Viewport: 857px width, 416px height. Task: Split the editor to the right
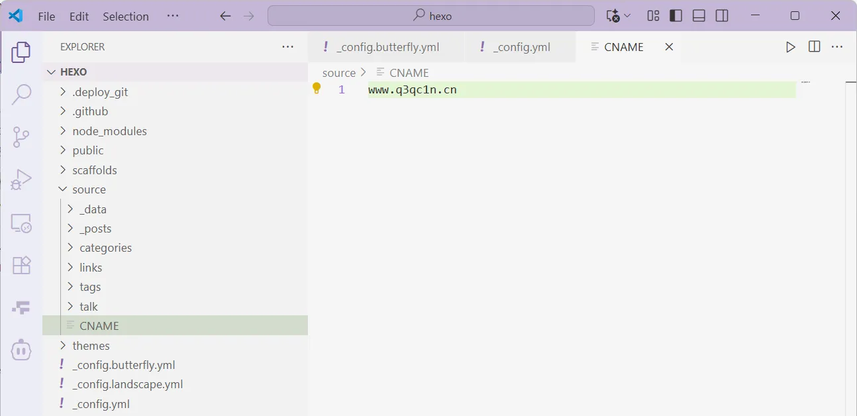(x=814, y=47)
